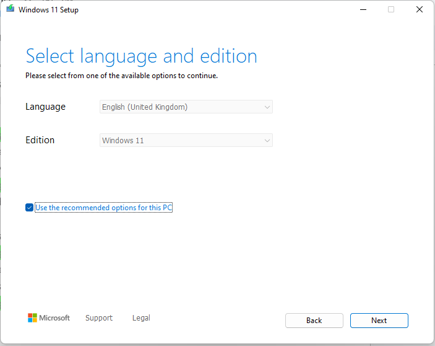Go back with the Back button
The width and height of the screenshot is (435, 346).
tap(314, 321)
